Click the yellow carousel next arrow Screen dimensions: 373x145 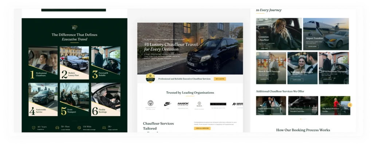point(350,105)
